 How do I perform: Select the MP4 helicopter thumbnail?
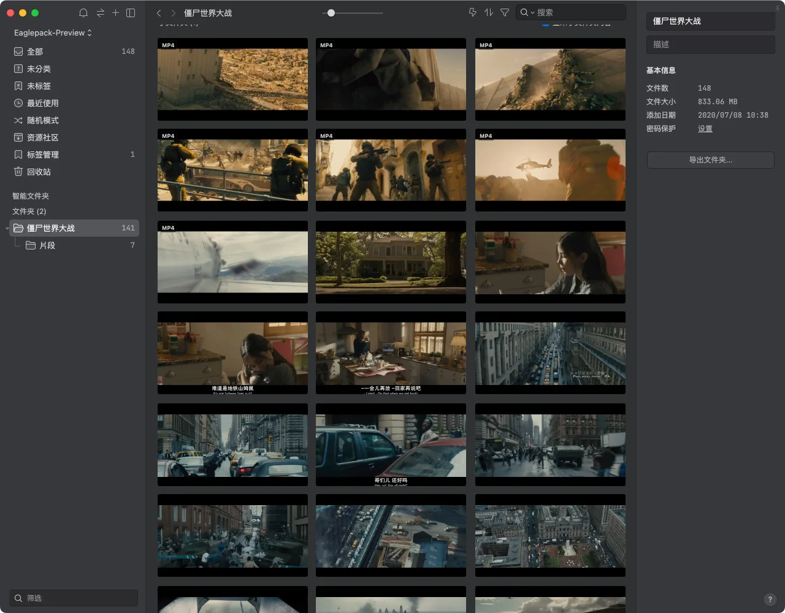[x=550, y=170]
